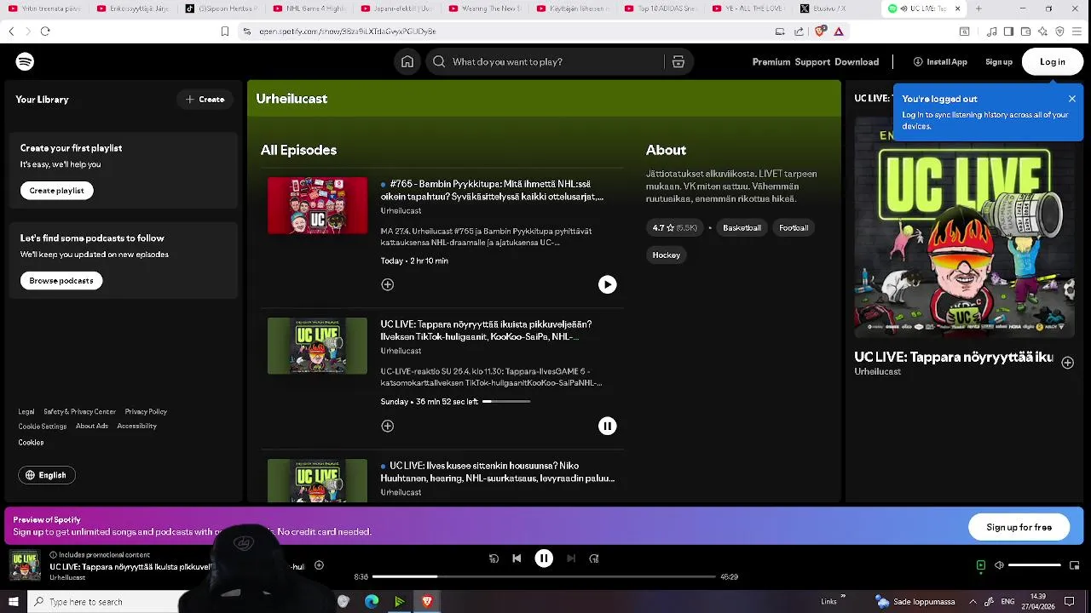
Task: Pause playback in bottom player
Action: [544, 559]
